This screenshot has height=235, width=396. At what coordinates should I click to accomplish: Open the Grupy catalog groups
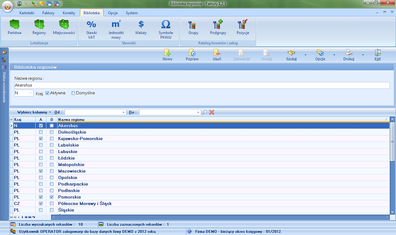pyautogui.click(x=193, y=27)
